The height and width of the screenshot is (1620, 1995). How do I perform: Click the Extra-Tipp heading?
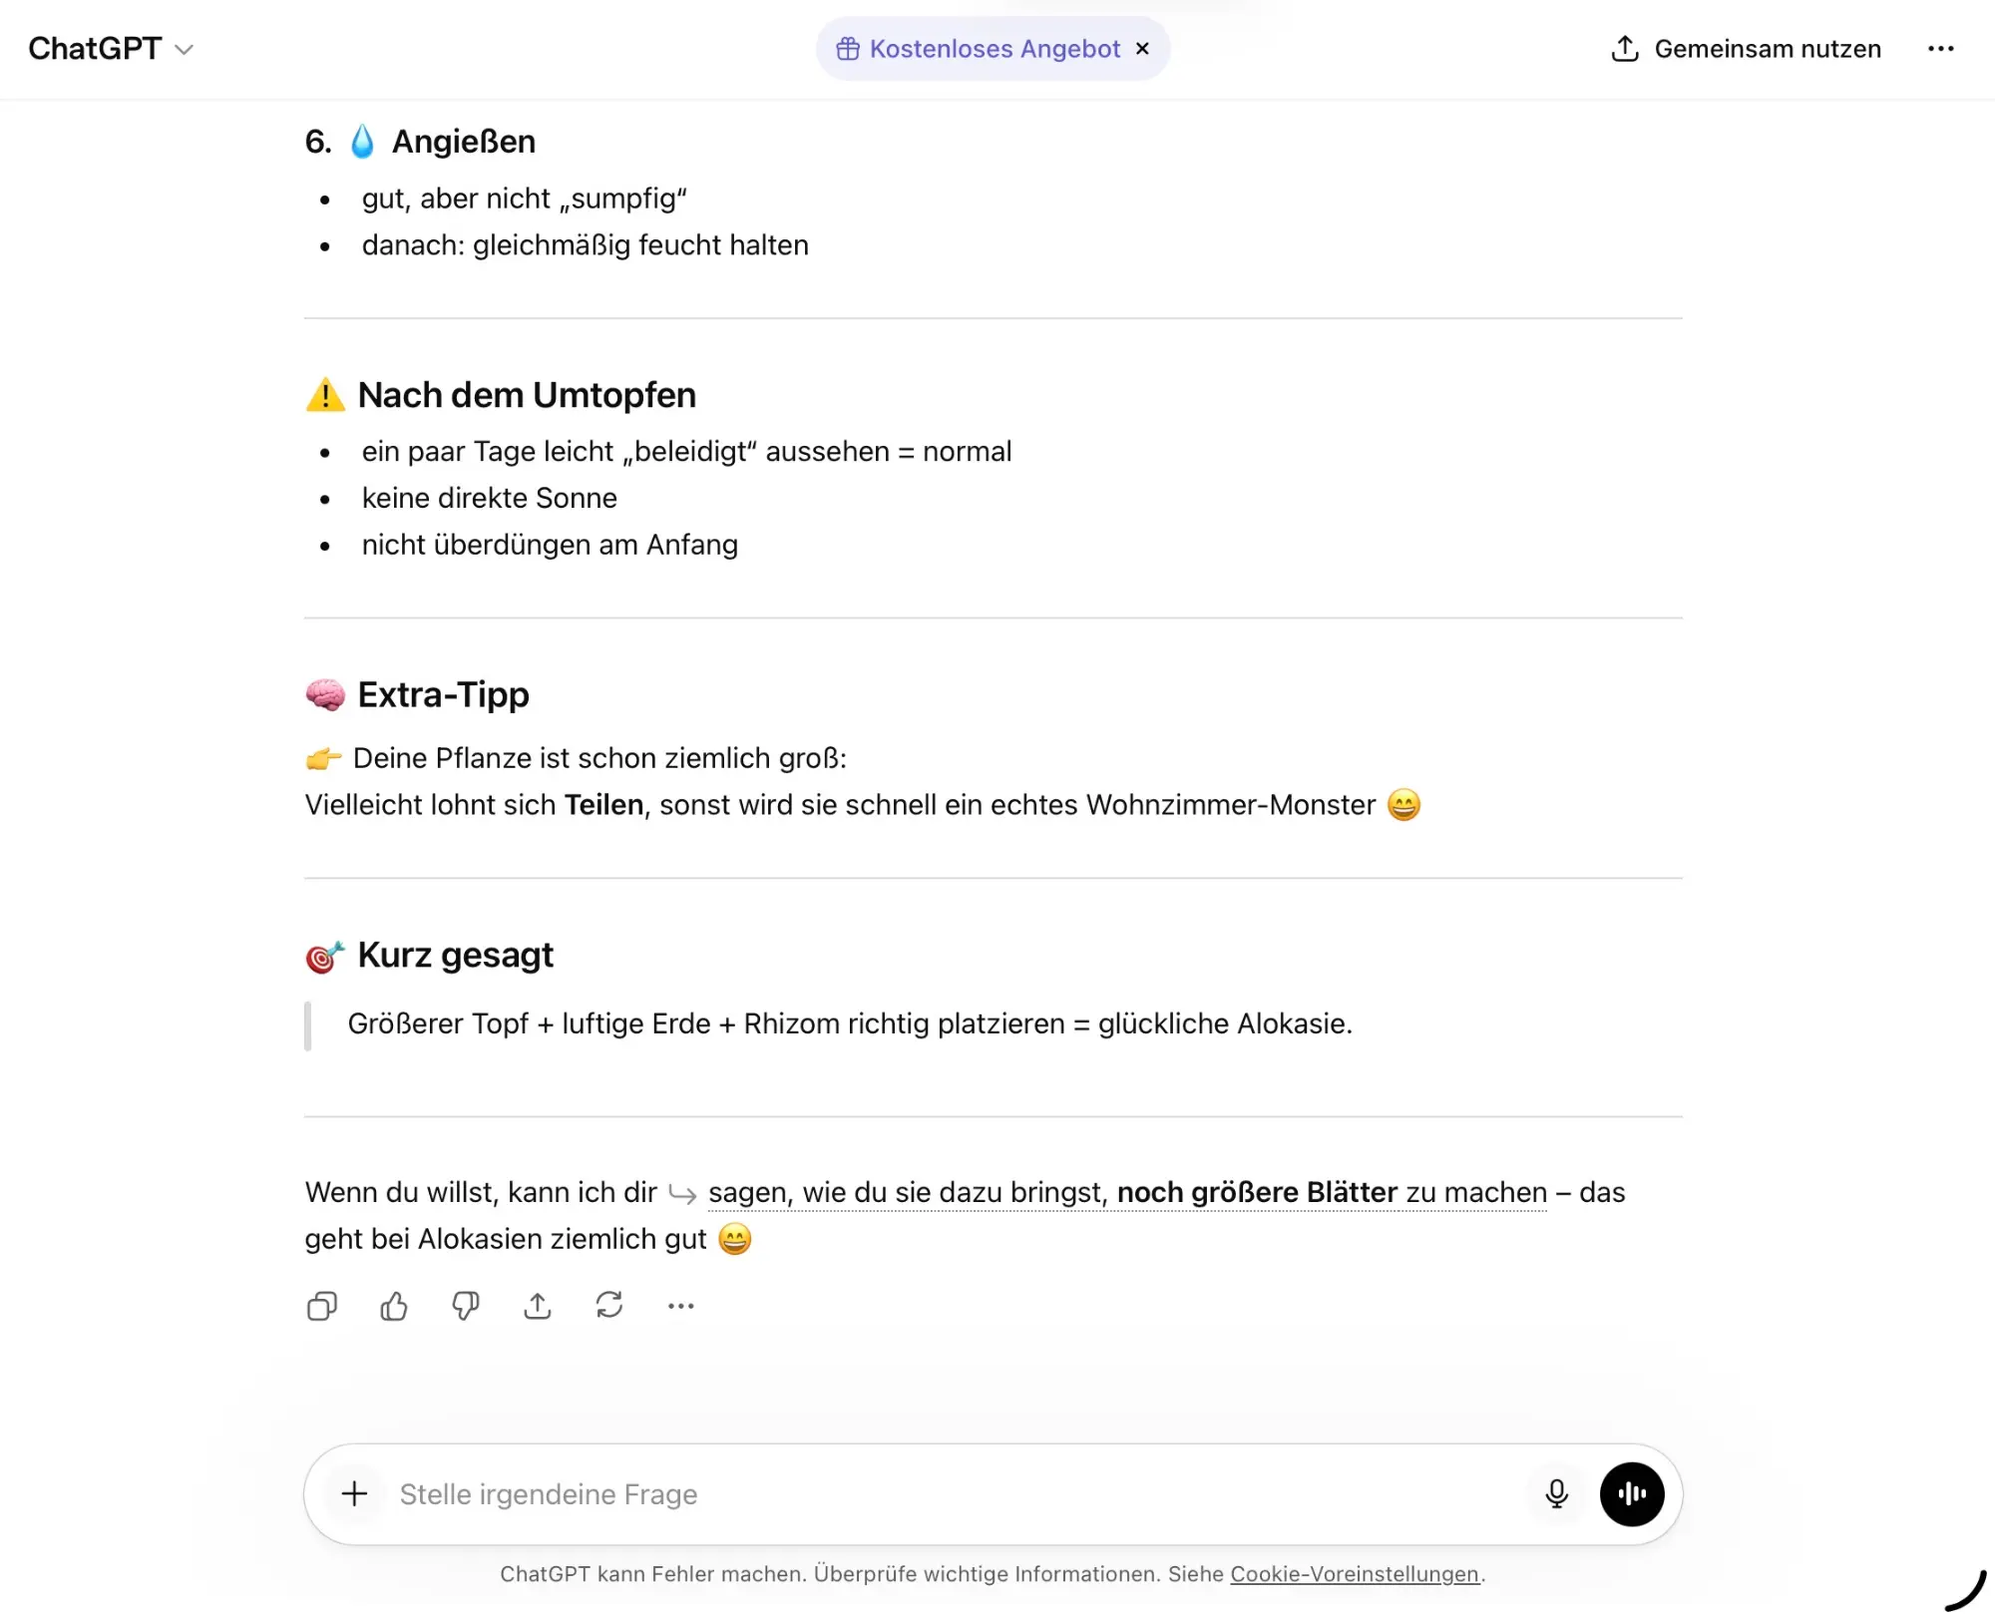pos(443,694)
